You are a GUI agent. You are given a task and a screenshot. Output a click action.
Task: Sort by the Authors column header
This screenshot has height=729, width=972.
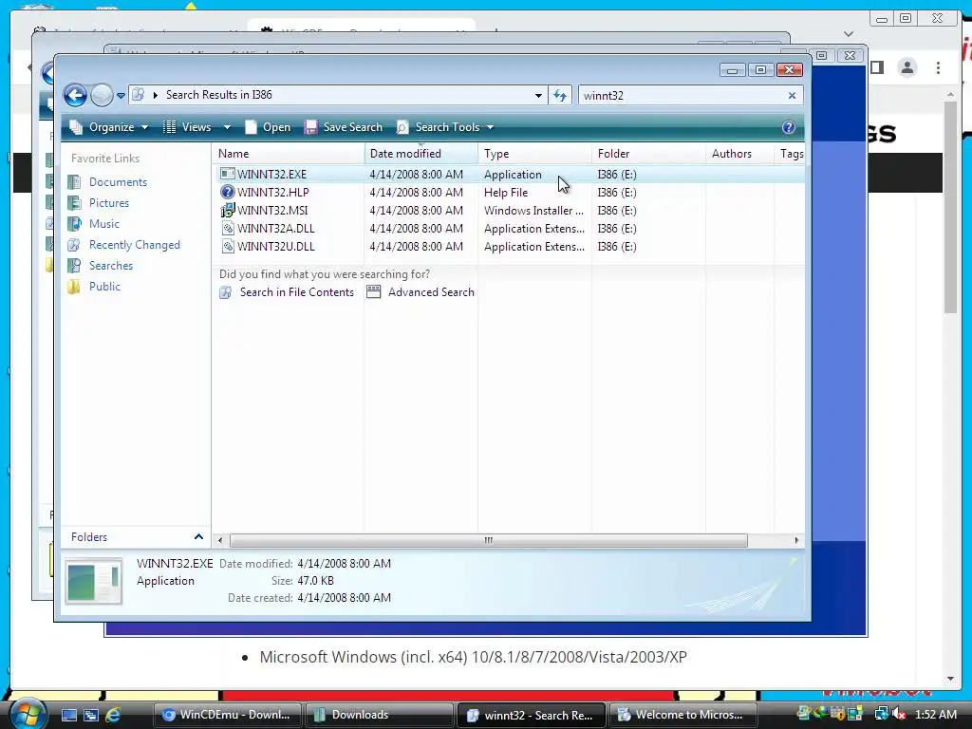(739, 153)
